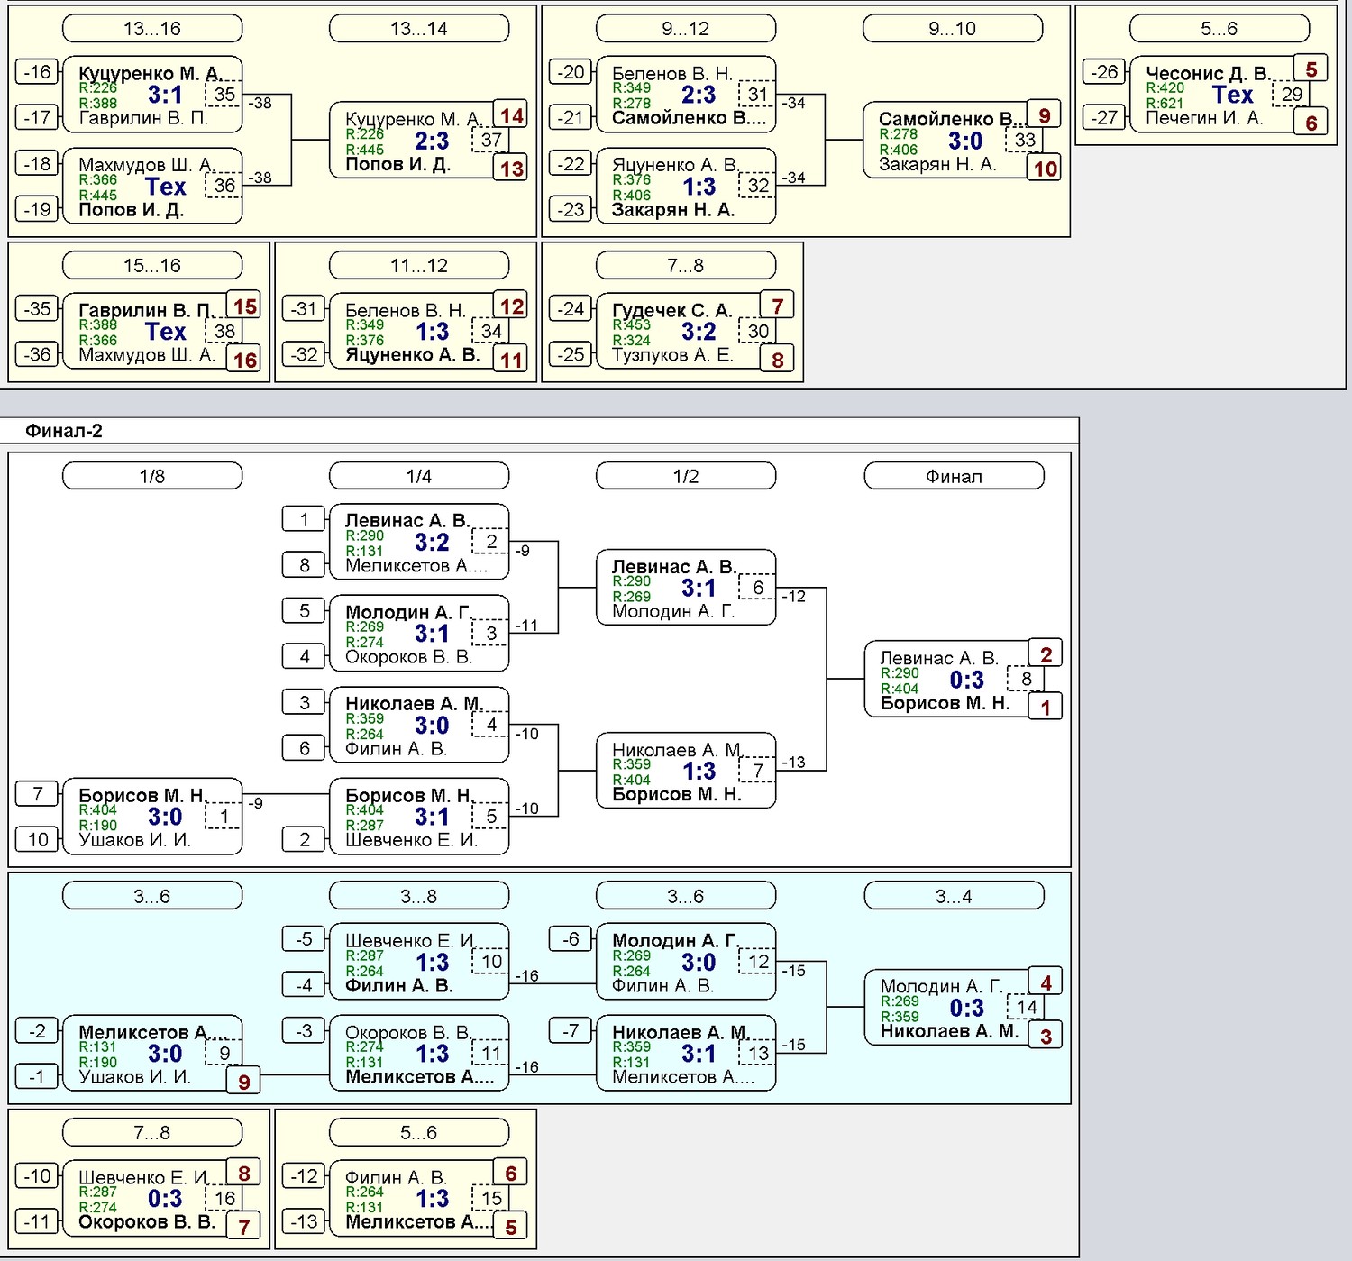
Task: Click score 1:3 of Беленов vs Яцуненко
Action: 432,332
